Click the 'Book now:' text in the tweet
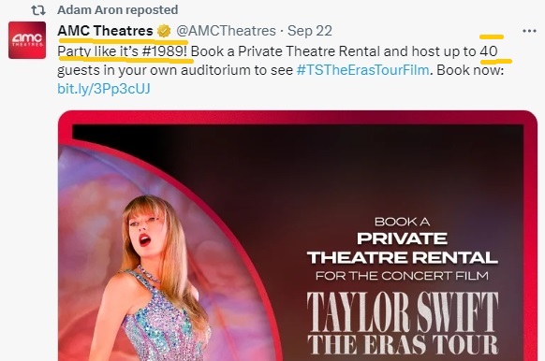The height and width of the screenshot is (361, 545). (x=470, y=70)
